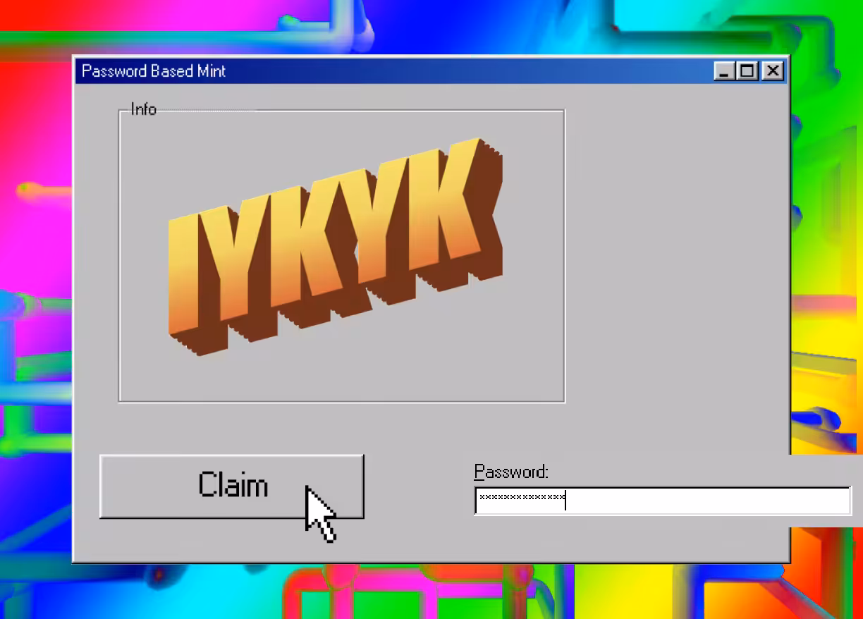Screen dimensions: 863x619
Task: Maximize the Password Based Mint window
Action: coord(747,71)
